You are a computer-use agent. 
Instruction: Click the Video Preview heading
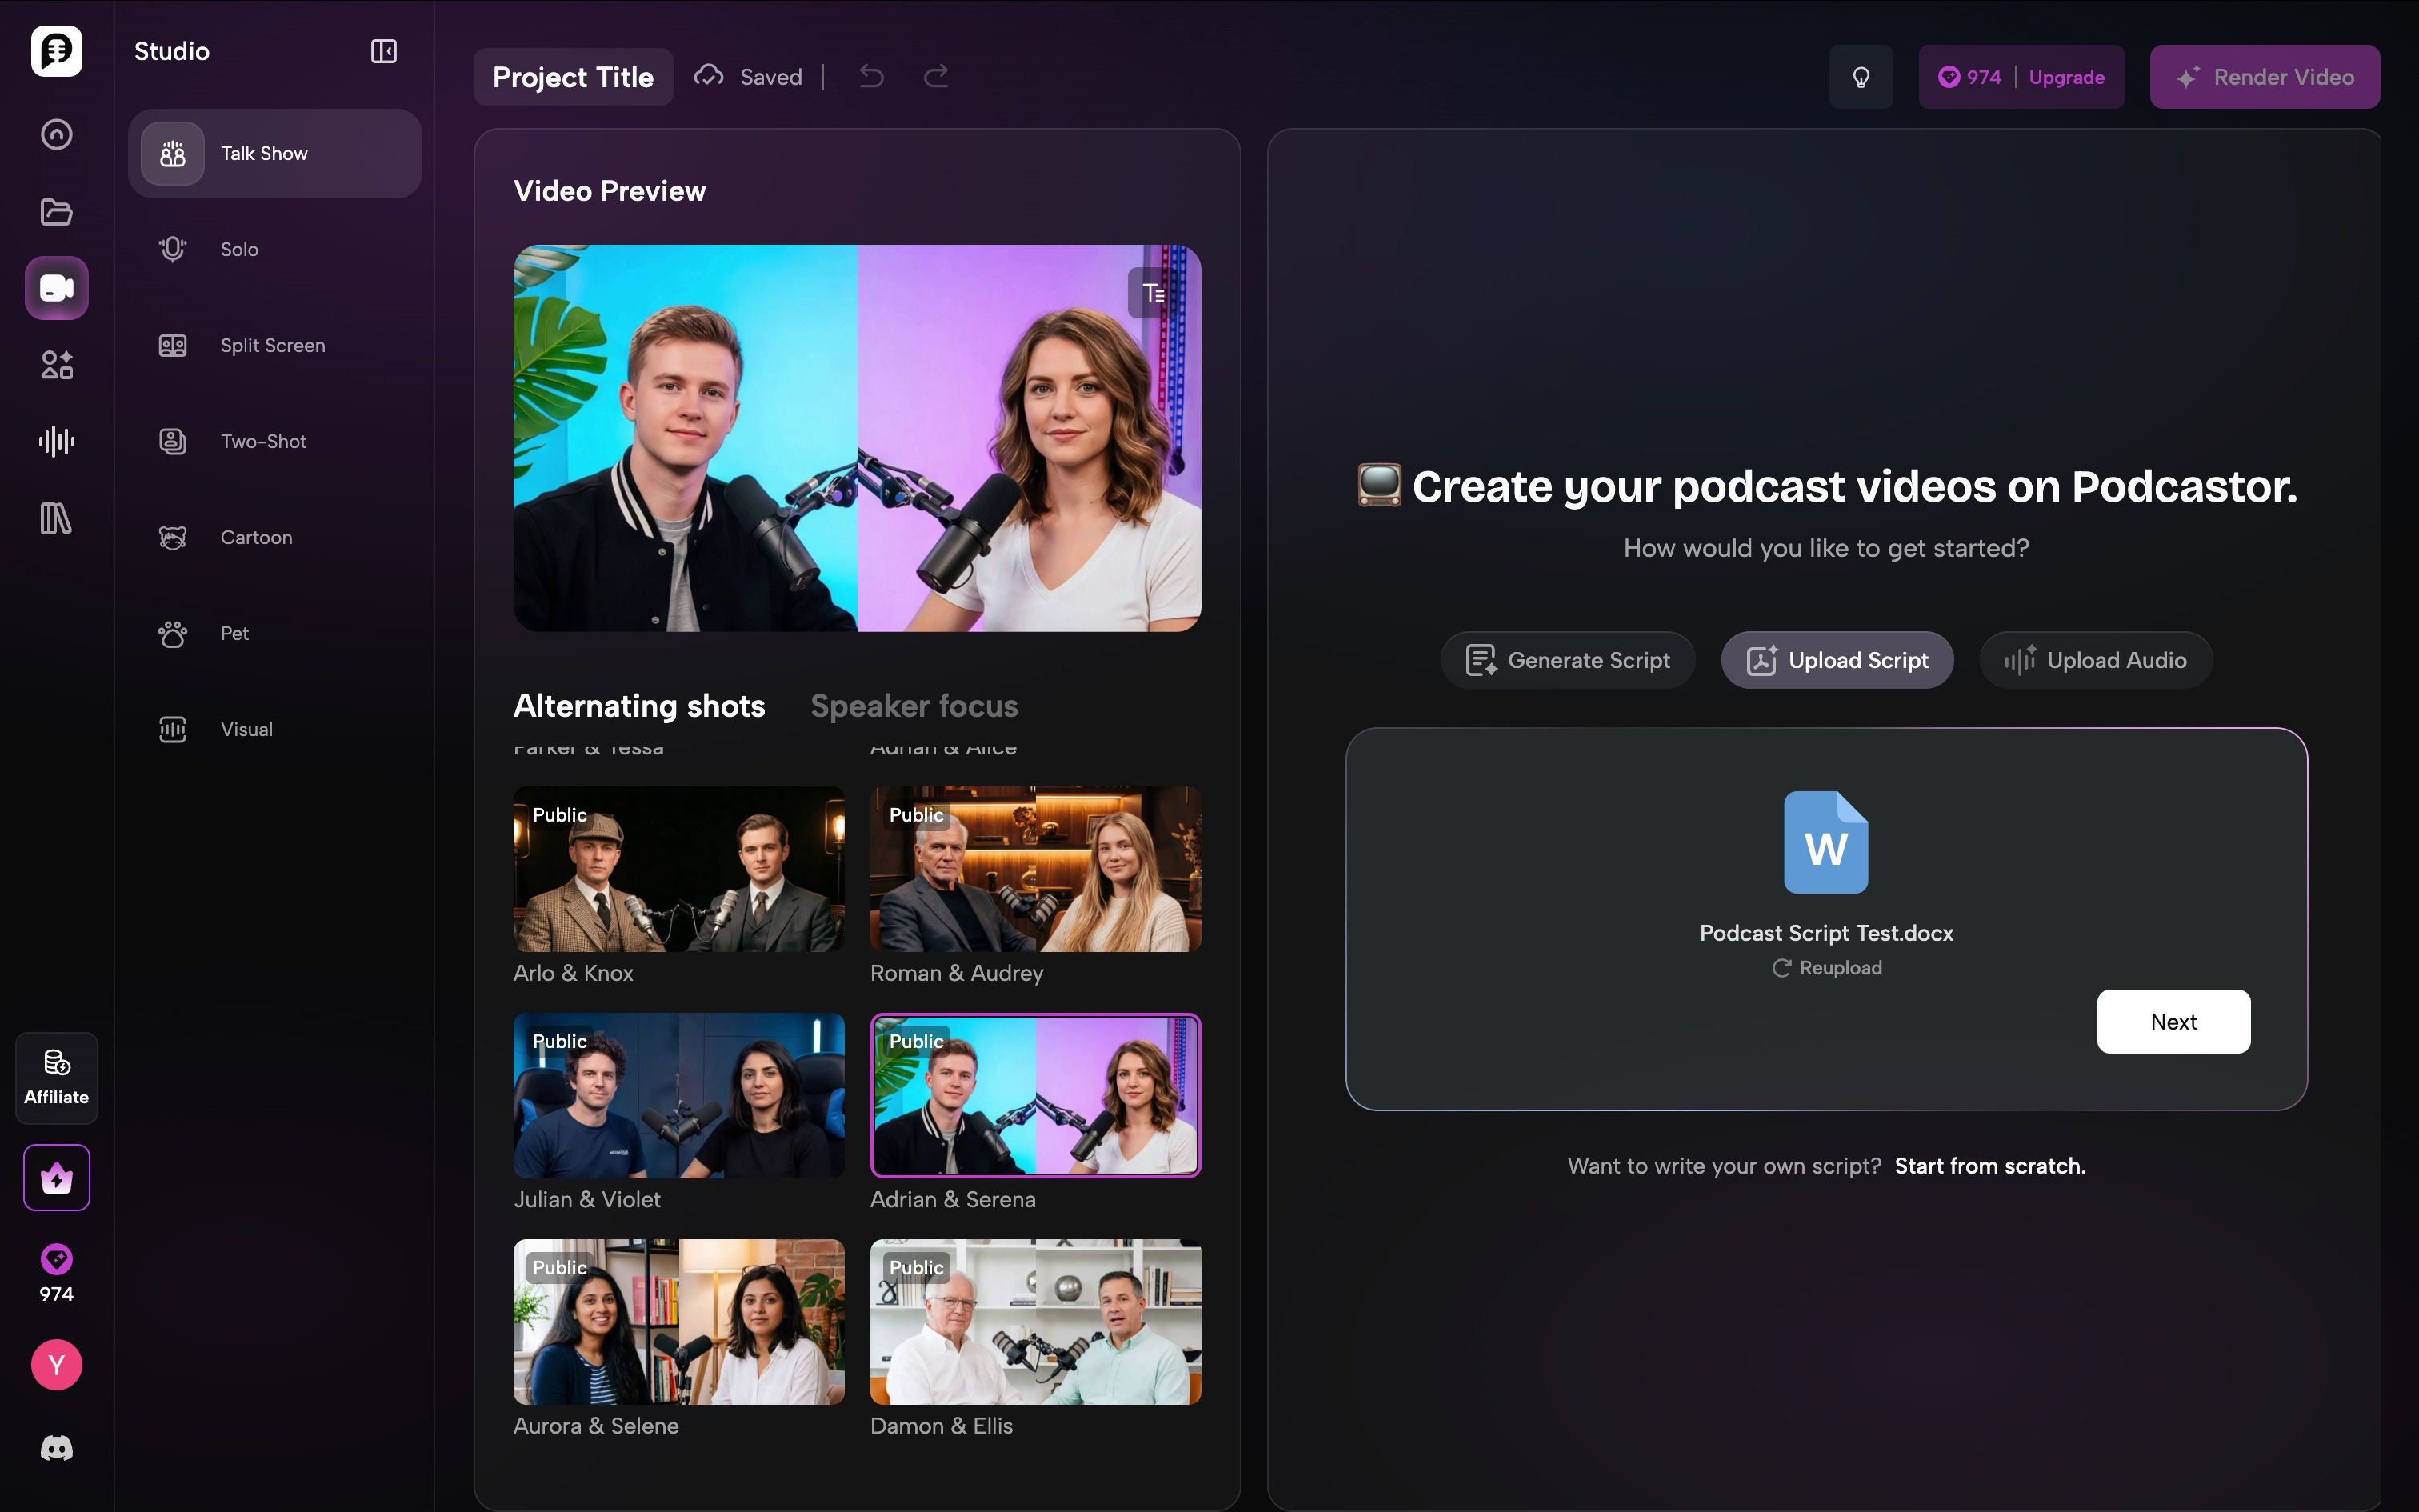[610, 191]
